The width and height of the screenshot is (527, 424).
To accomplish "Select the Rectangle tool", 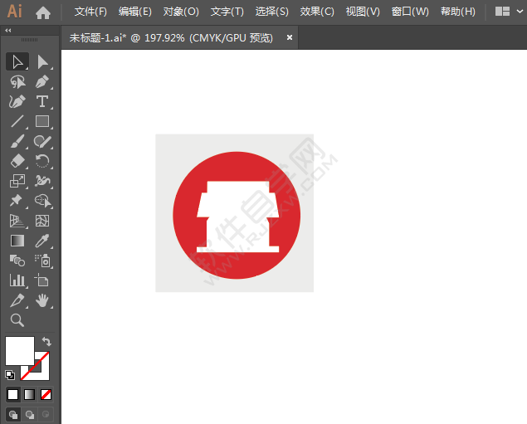I will pos(42,121).
